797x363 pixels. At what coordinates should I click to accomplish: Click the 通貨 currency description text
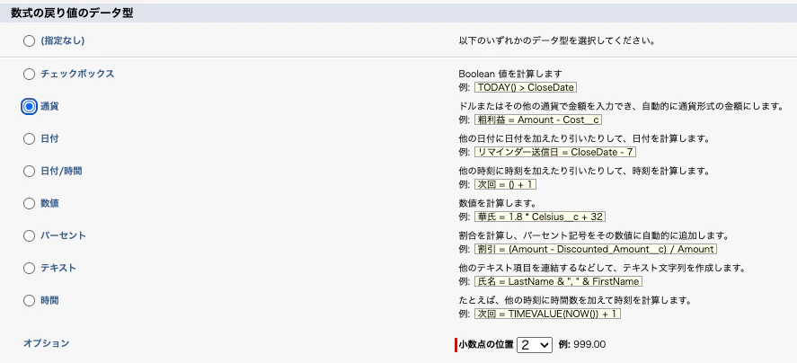click(620, 106)
